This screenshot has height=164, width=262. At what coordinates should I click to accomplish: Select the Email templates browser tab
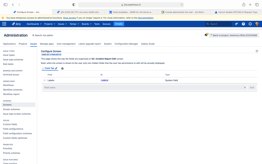coord(131,12)
